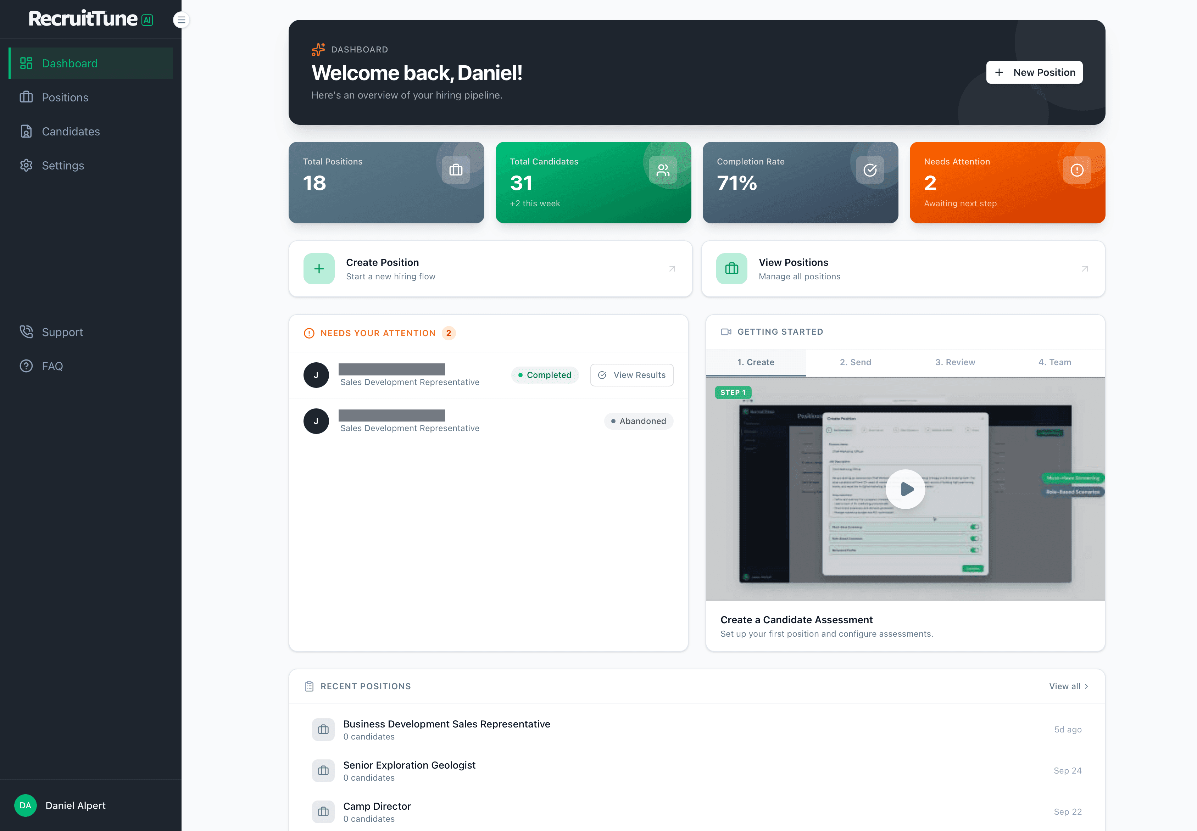Collapse the sidebar with the hamburger toggle

point(181,20)
